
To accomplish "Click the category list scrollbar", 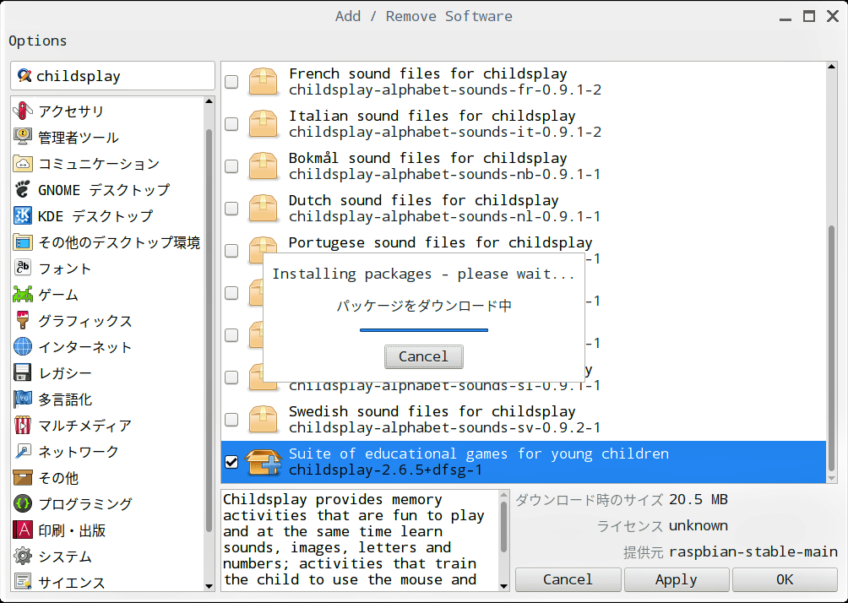I will pos(209,330).
